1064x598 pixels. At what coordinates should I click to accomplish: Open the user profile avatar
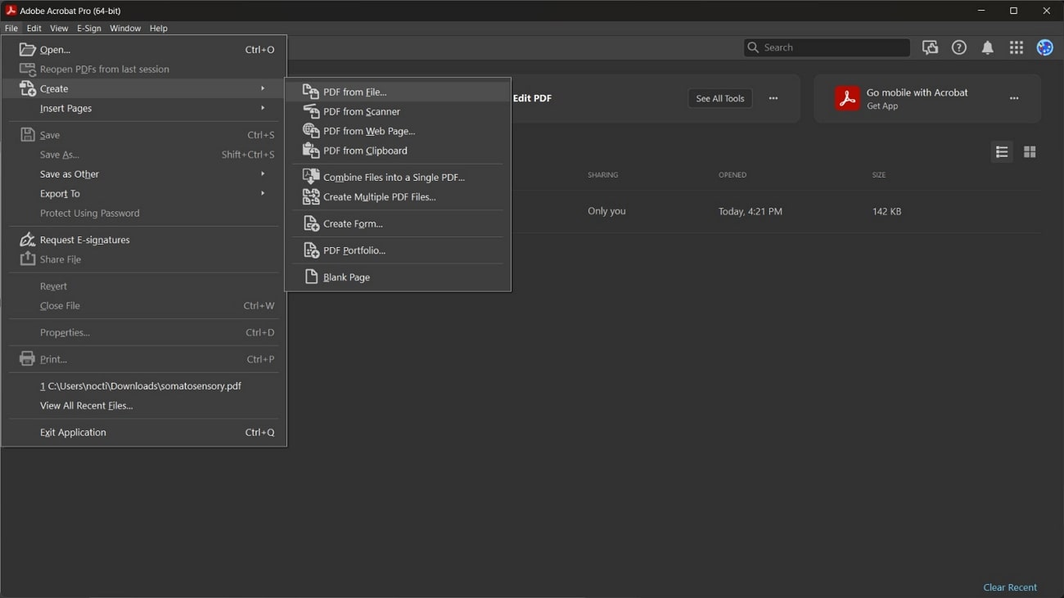coord(1045,47)
